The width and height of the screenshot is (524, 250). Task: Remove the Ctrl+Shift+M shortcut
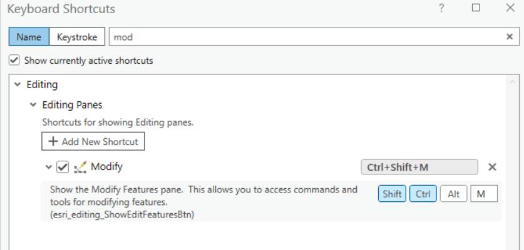492,167
